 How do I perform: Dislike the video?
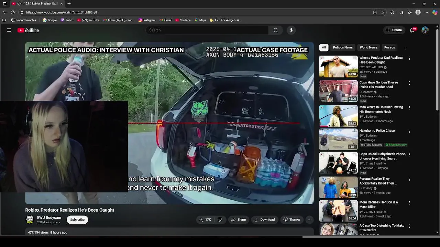click(220, 220)
